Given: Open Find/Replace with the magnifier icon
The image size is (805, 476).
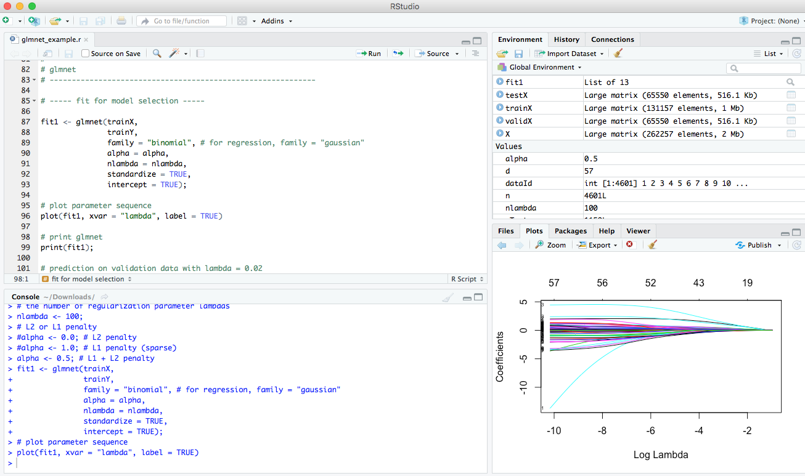Looking at the screenshot, I should pyautogui.click(x=157, y=54).
